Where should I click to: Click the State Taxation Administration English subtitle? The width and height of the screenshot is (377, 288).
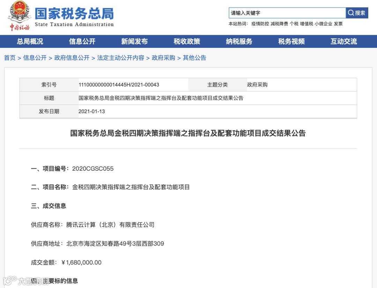[x=74, y=24]
